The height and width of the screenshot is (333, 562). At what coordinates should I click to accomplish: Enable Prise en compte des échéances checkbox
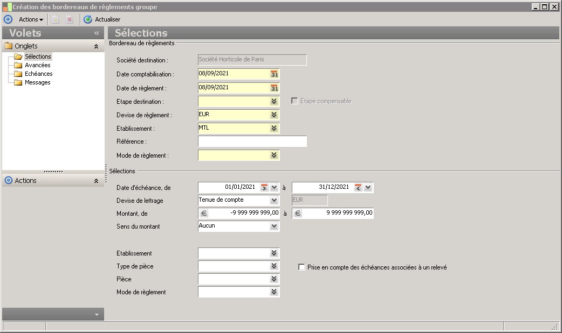(x=302, y=267)
